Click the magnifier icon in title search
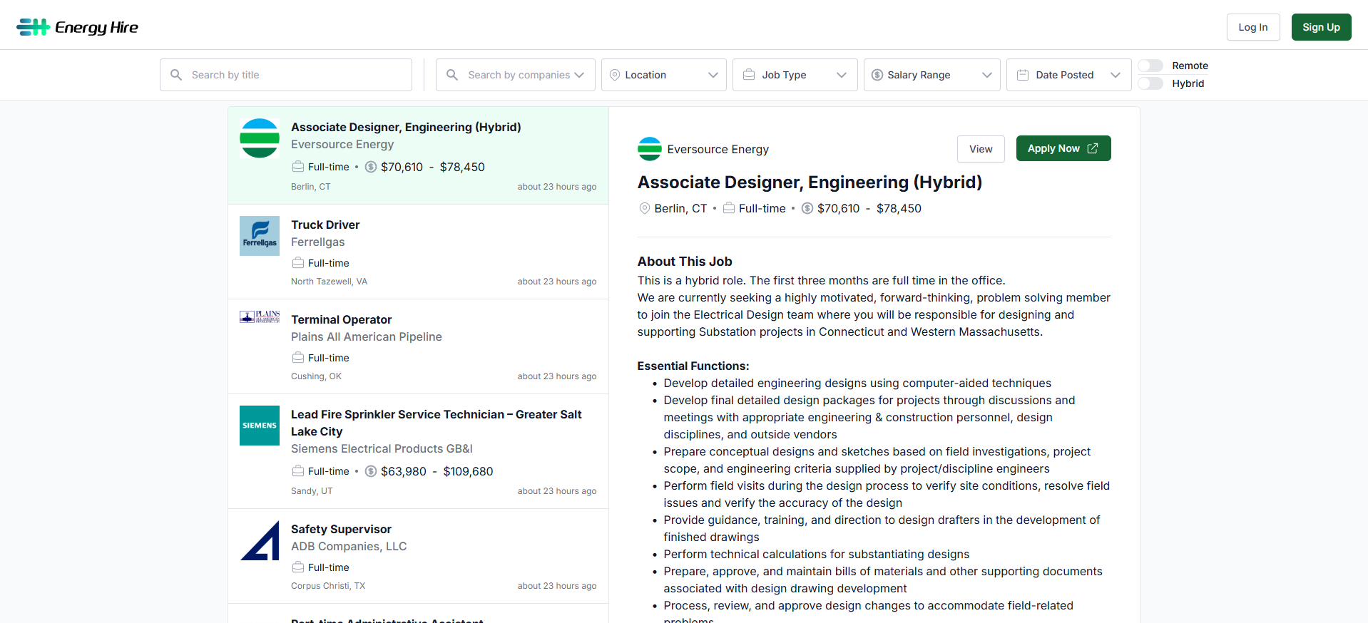The image size is (1368, 623). click(176, 75)
